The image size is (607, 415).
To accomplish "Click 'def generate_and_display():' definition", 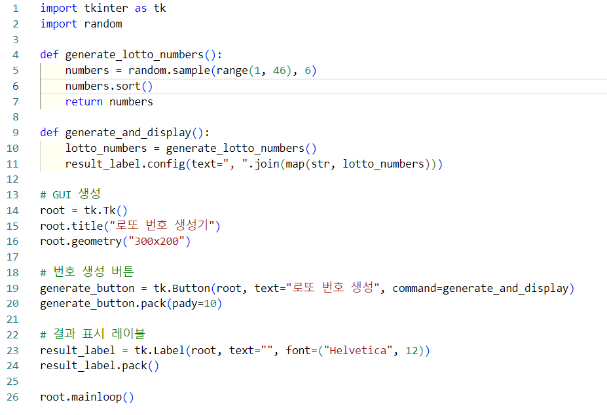I will (x=124, y=133).
